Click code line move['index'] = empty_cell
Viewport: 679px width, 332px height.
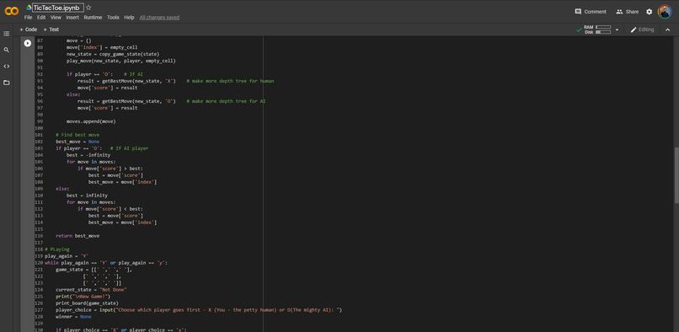tap(102, 47)
